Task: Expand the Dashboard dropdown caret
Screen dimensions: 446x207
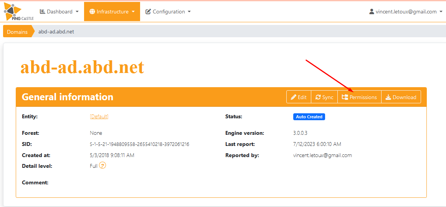Action: [x=77, y=12]
